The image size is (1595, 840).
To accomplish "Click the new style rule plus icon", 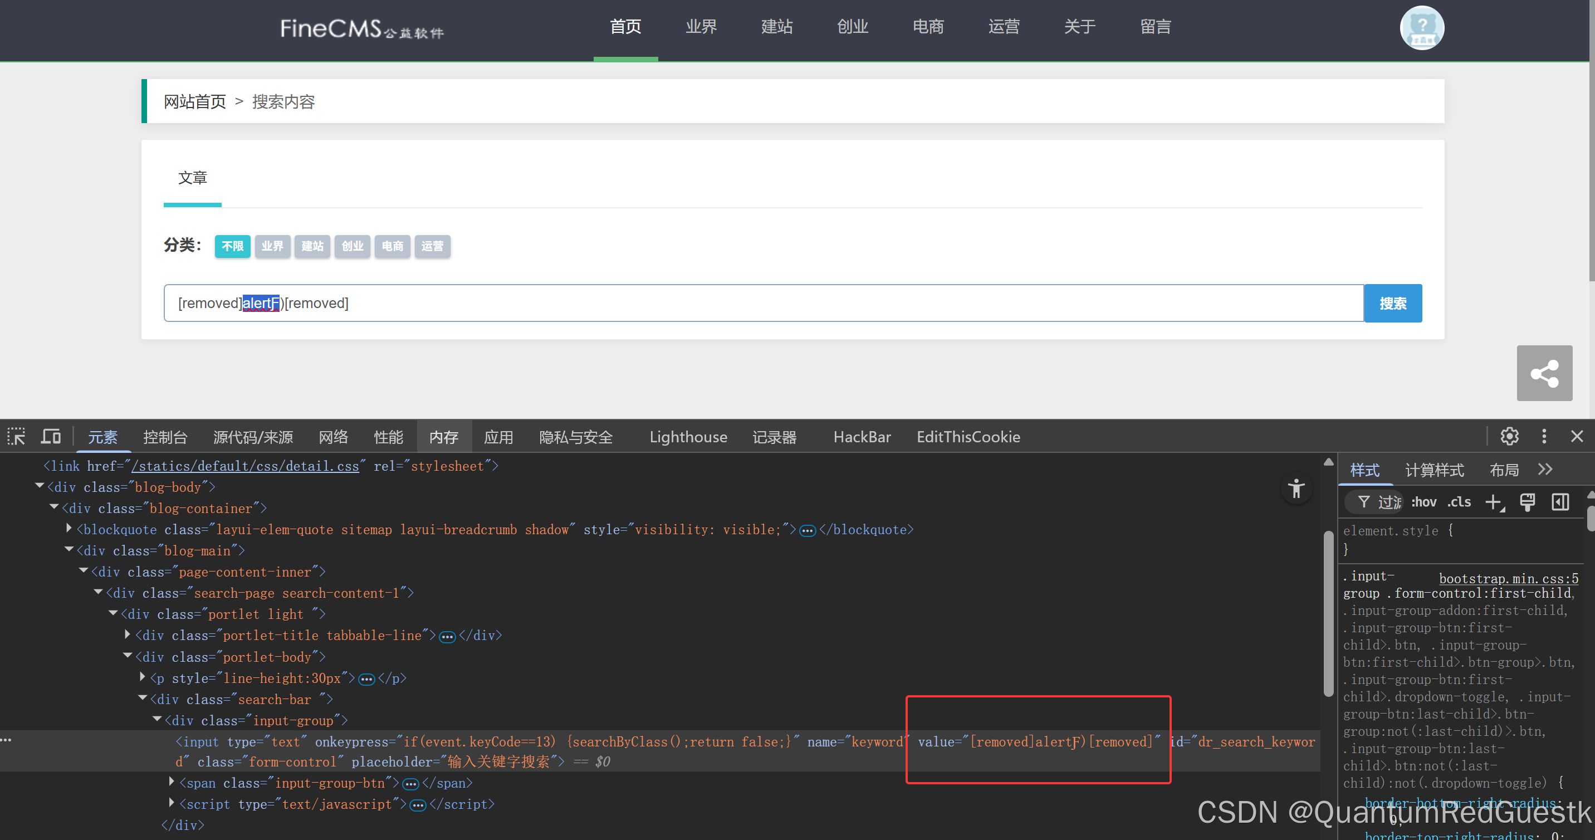I will pos(1494,502).
